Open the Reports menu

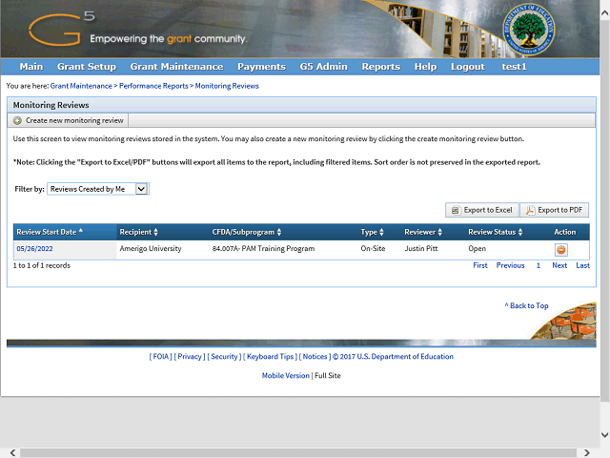pyautogui.click(x=381, y=67)
